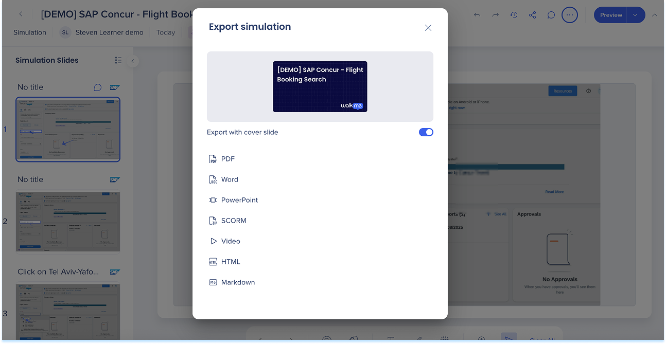Go back with the header arrow

[21, 14]
